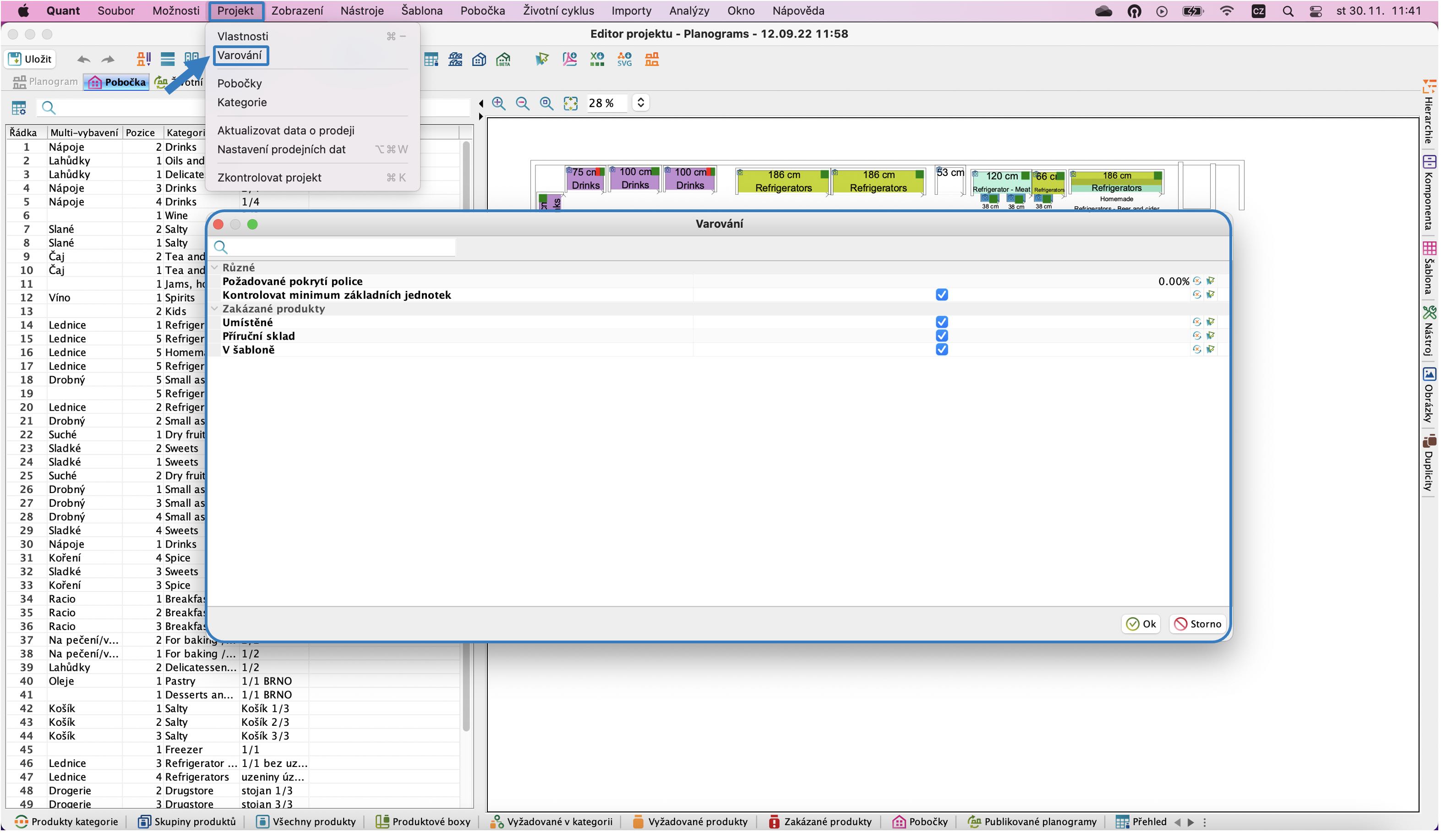The height and width of the screenshot is (833, 1441).
Task: Click the SVG export toolbar icon
Action: click(624, 59)
